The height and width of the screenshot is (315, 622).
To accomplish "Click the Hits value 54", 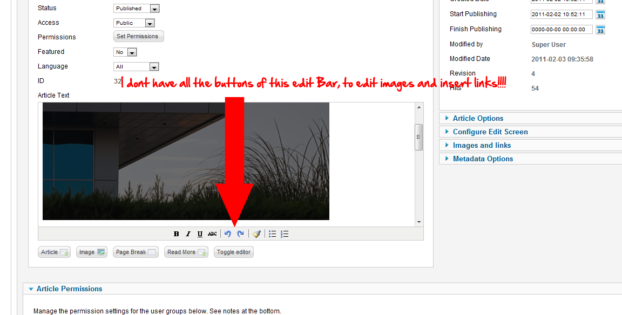I will click(x=535, y=88).
